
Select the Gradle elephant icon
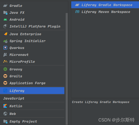click(5, 6)
